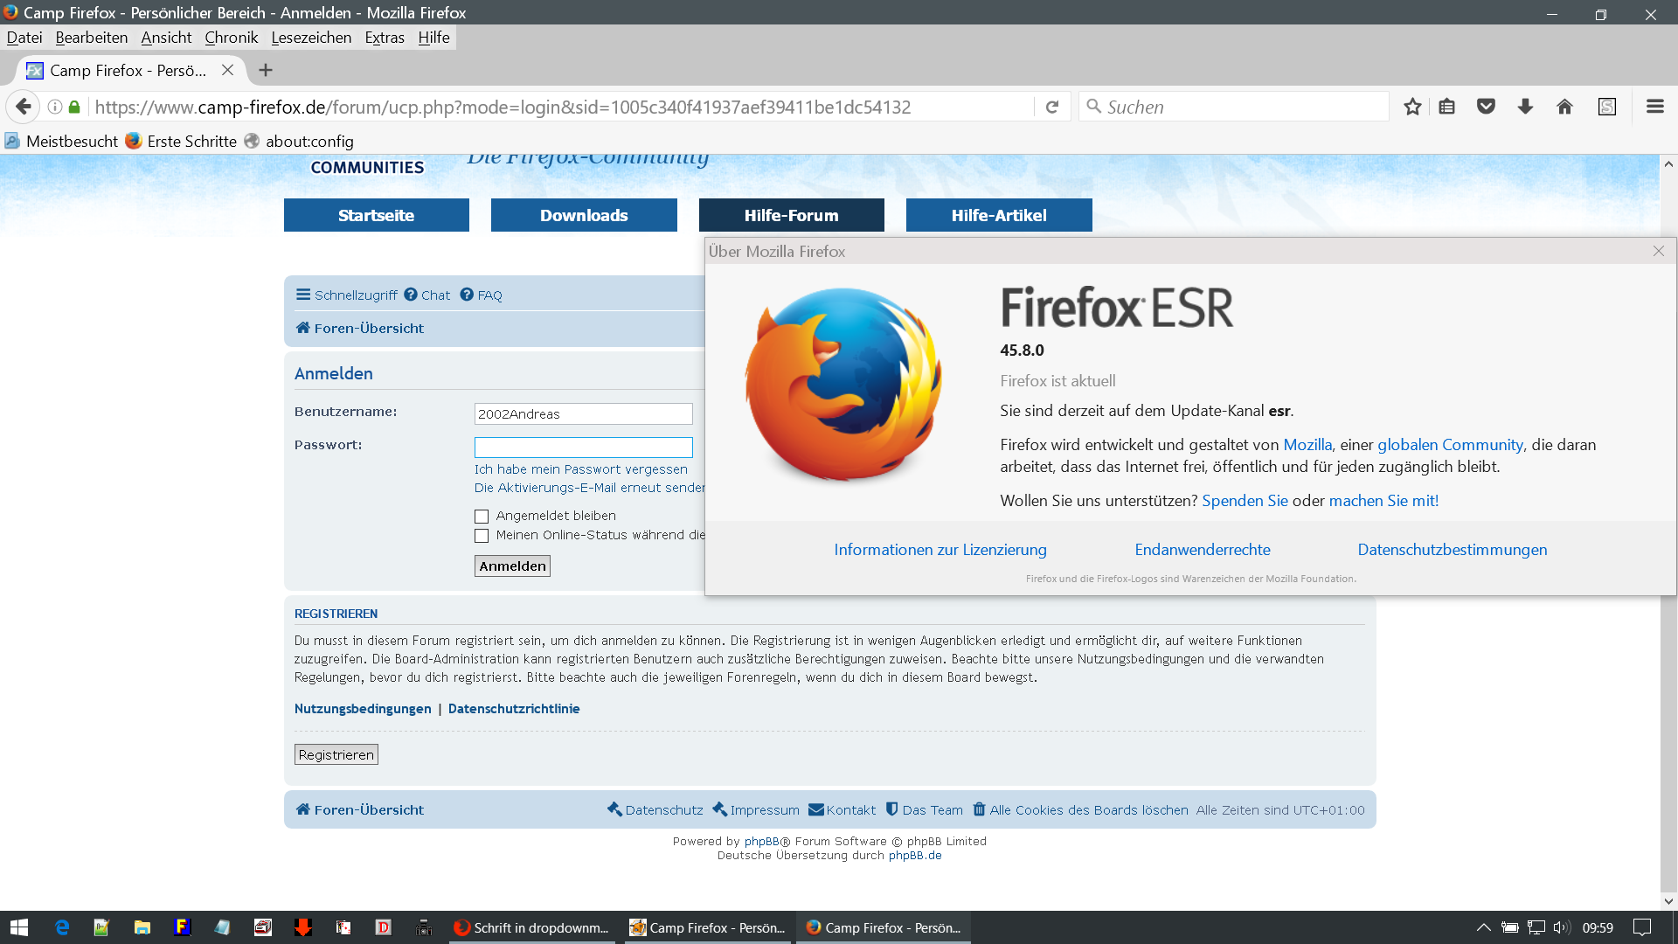Viewport: 1678px width, 944px height.
Task: Open Microsoft Edge from taskbar
Action: [x=62, y=927]
